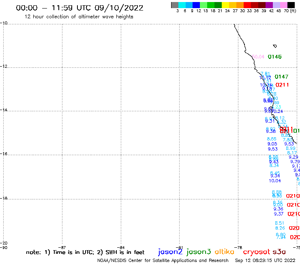This screenshot has width=300, height=264.
Task: Click the latitude axis label '-12'
Action: pos(4,66)
